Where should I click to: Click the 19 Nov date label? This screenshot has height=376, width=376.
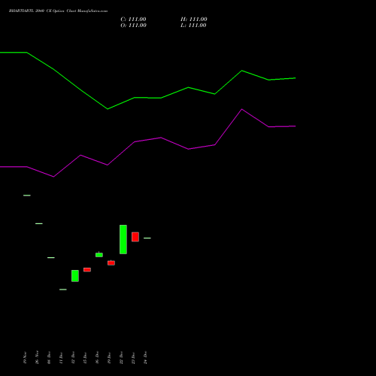tap(25, 357)
